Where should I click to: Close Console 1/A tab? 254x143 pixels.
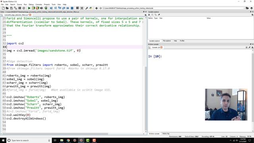[x=162, y=47]
